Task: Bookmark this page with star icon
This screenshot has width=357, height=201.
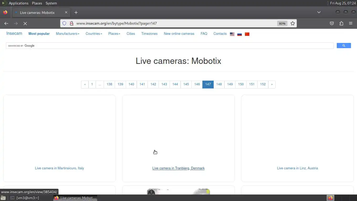Action: pos(293,23)
